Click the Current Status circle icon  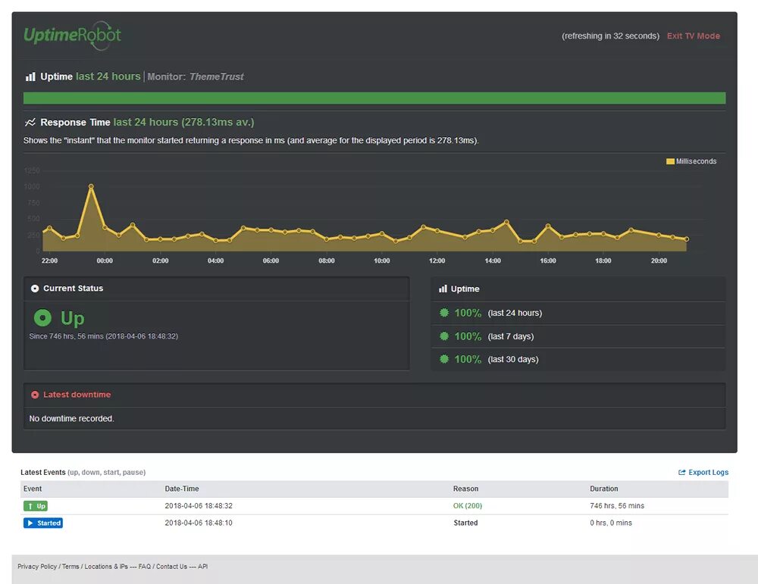tap(35, 289)
